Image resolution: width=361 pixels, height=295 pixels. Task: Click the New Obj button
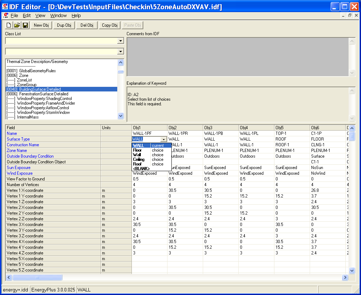click(42, 25)
